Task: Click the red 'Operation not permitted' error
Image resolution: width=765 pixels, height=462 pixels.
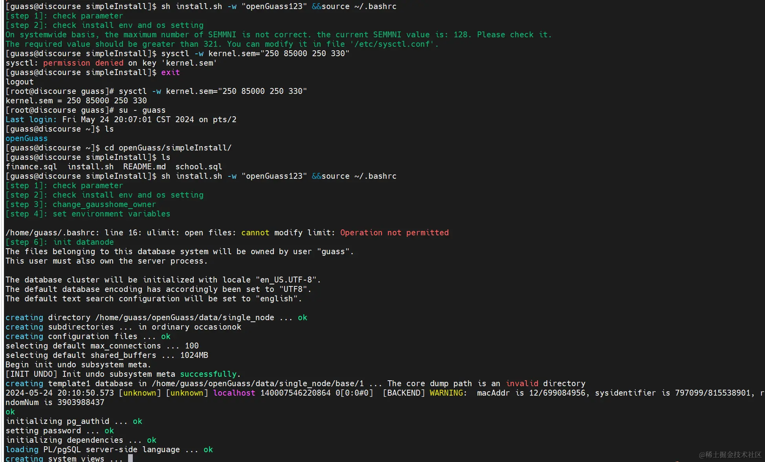Action: click(394, 233)
